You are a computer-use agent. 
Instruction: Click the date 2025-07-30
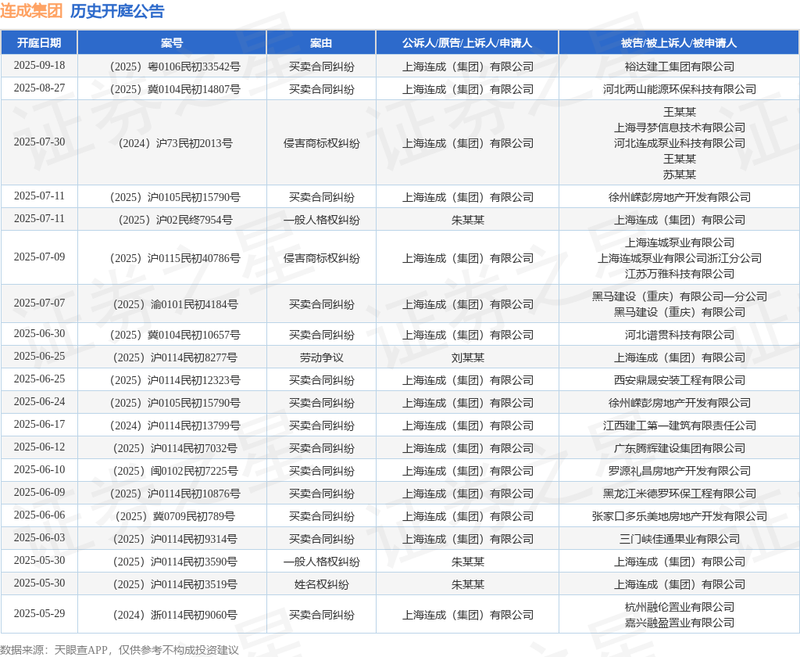[x=39, y=142]
